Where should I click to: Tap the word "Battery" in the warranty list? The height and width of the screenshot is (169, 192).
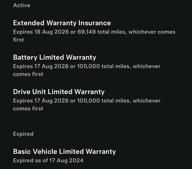tap(25, 57)
